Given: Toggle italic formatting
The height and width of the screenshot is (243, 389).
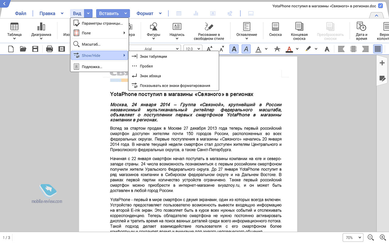Looking at the screenshot, I should [x=246, y=49].
